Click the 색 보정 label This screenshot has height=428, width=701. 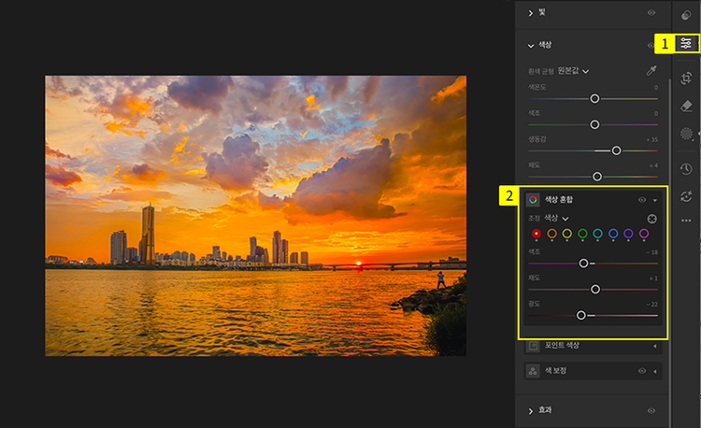tap(556, 371)
